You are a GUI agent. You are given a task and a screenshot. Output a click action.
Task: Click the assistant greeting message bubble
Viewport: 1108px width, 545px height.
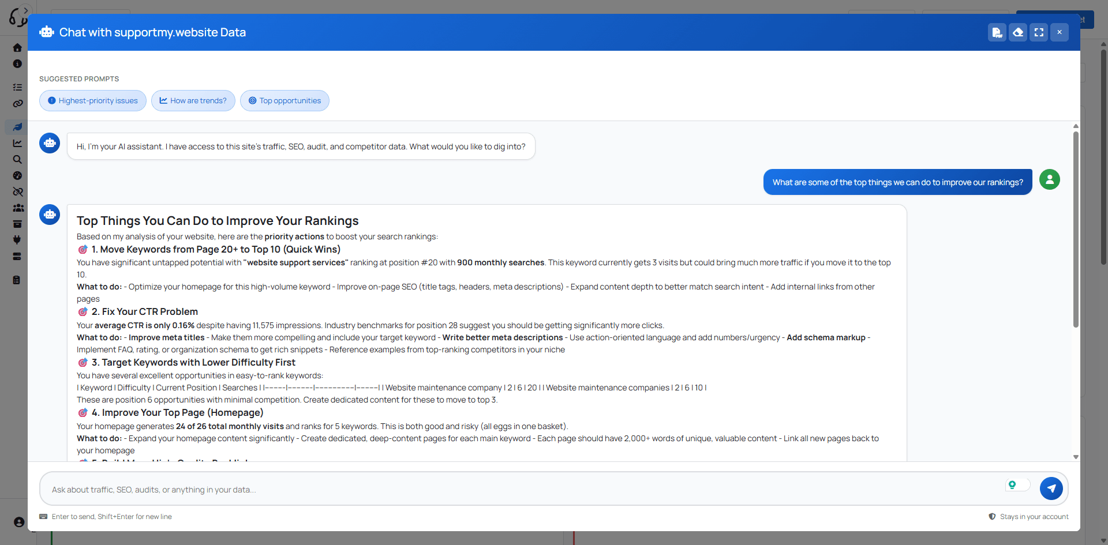[x=301, y=146]
